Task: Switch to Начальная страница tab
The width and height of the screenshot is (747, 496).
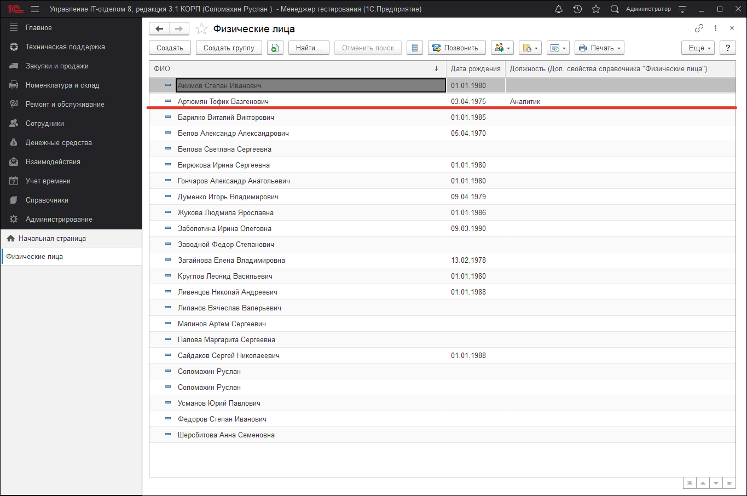Action: pyautogui.click(x=52, y=239)
